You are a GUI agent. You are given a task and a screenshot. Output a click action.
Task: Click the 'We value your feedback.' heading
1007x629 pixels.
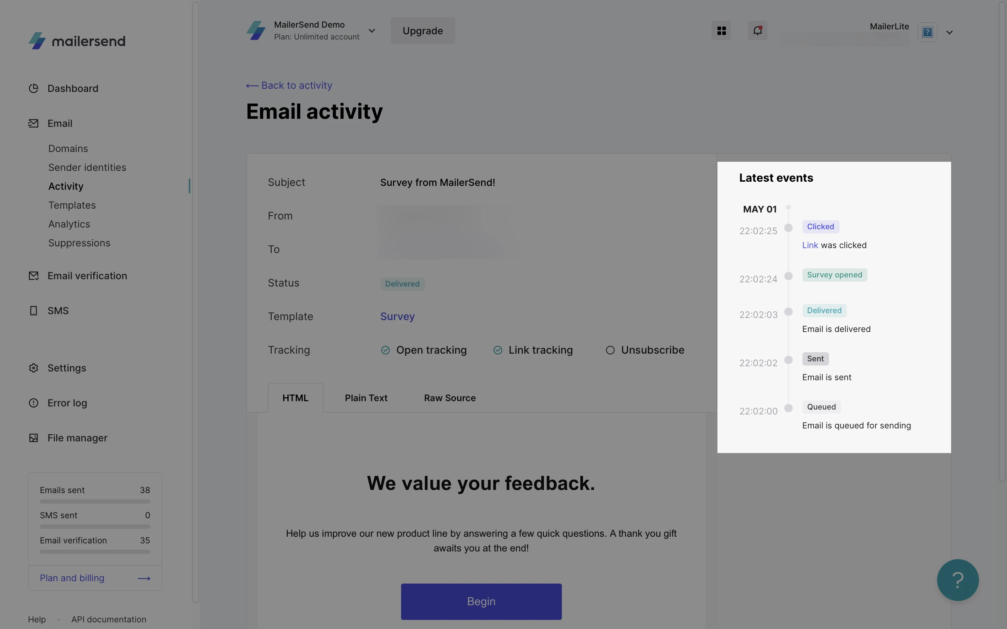point(481,483)
